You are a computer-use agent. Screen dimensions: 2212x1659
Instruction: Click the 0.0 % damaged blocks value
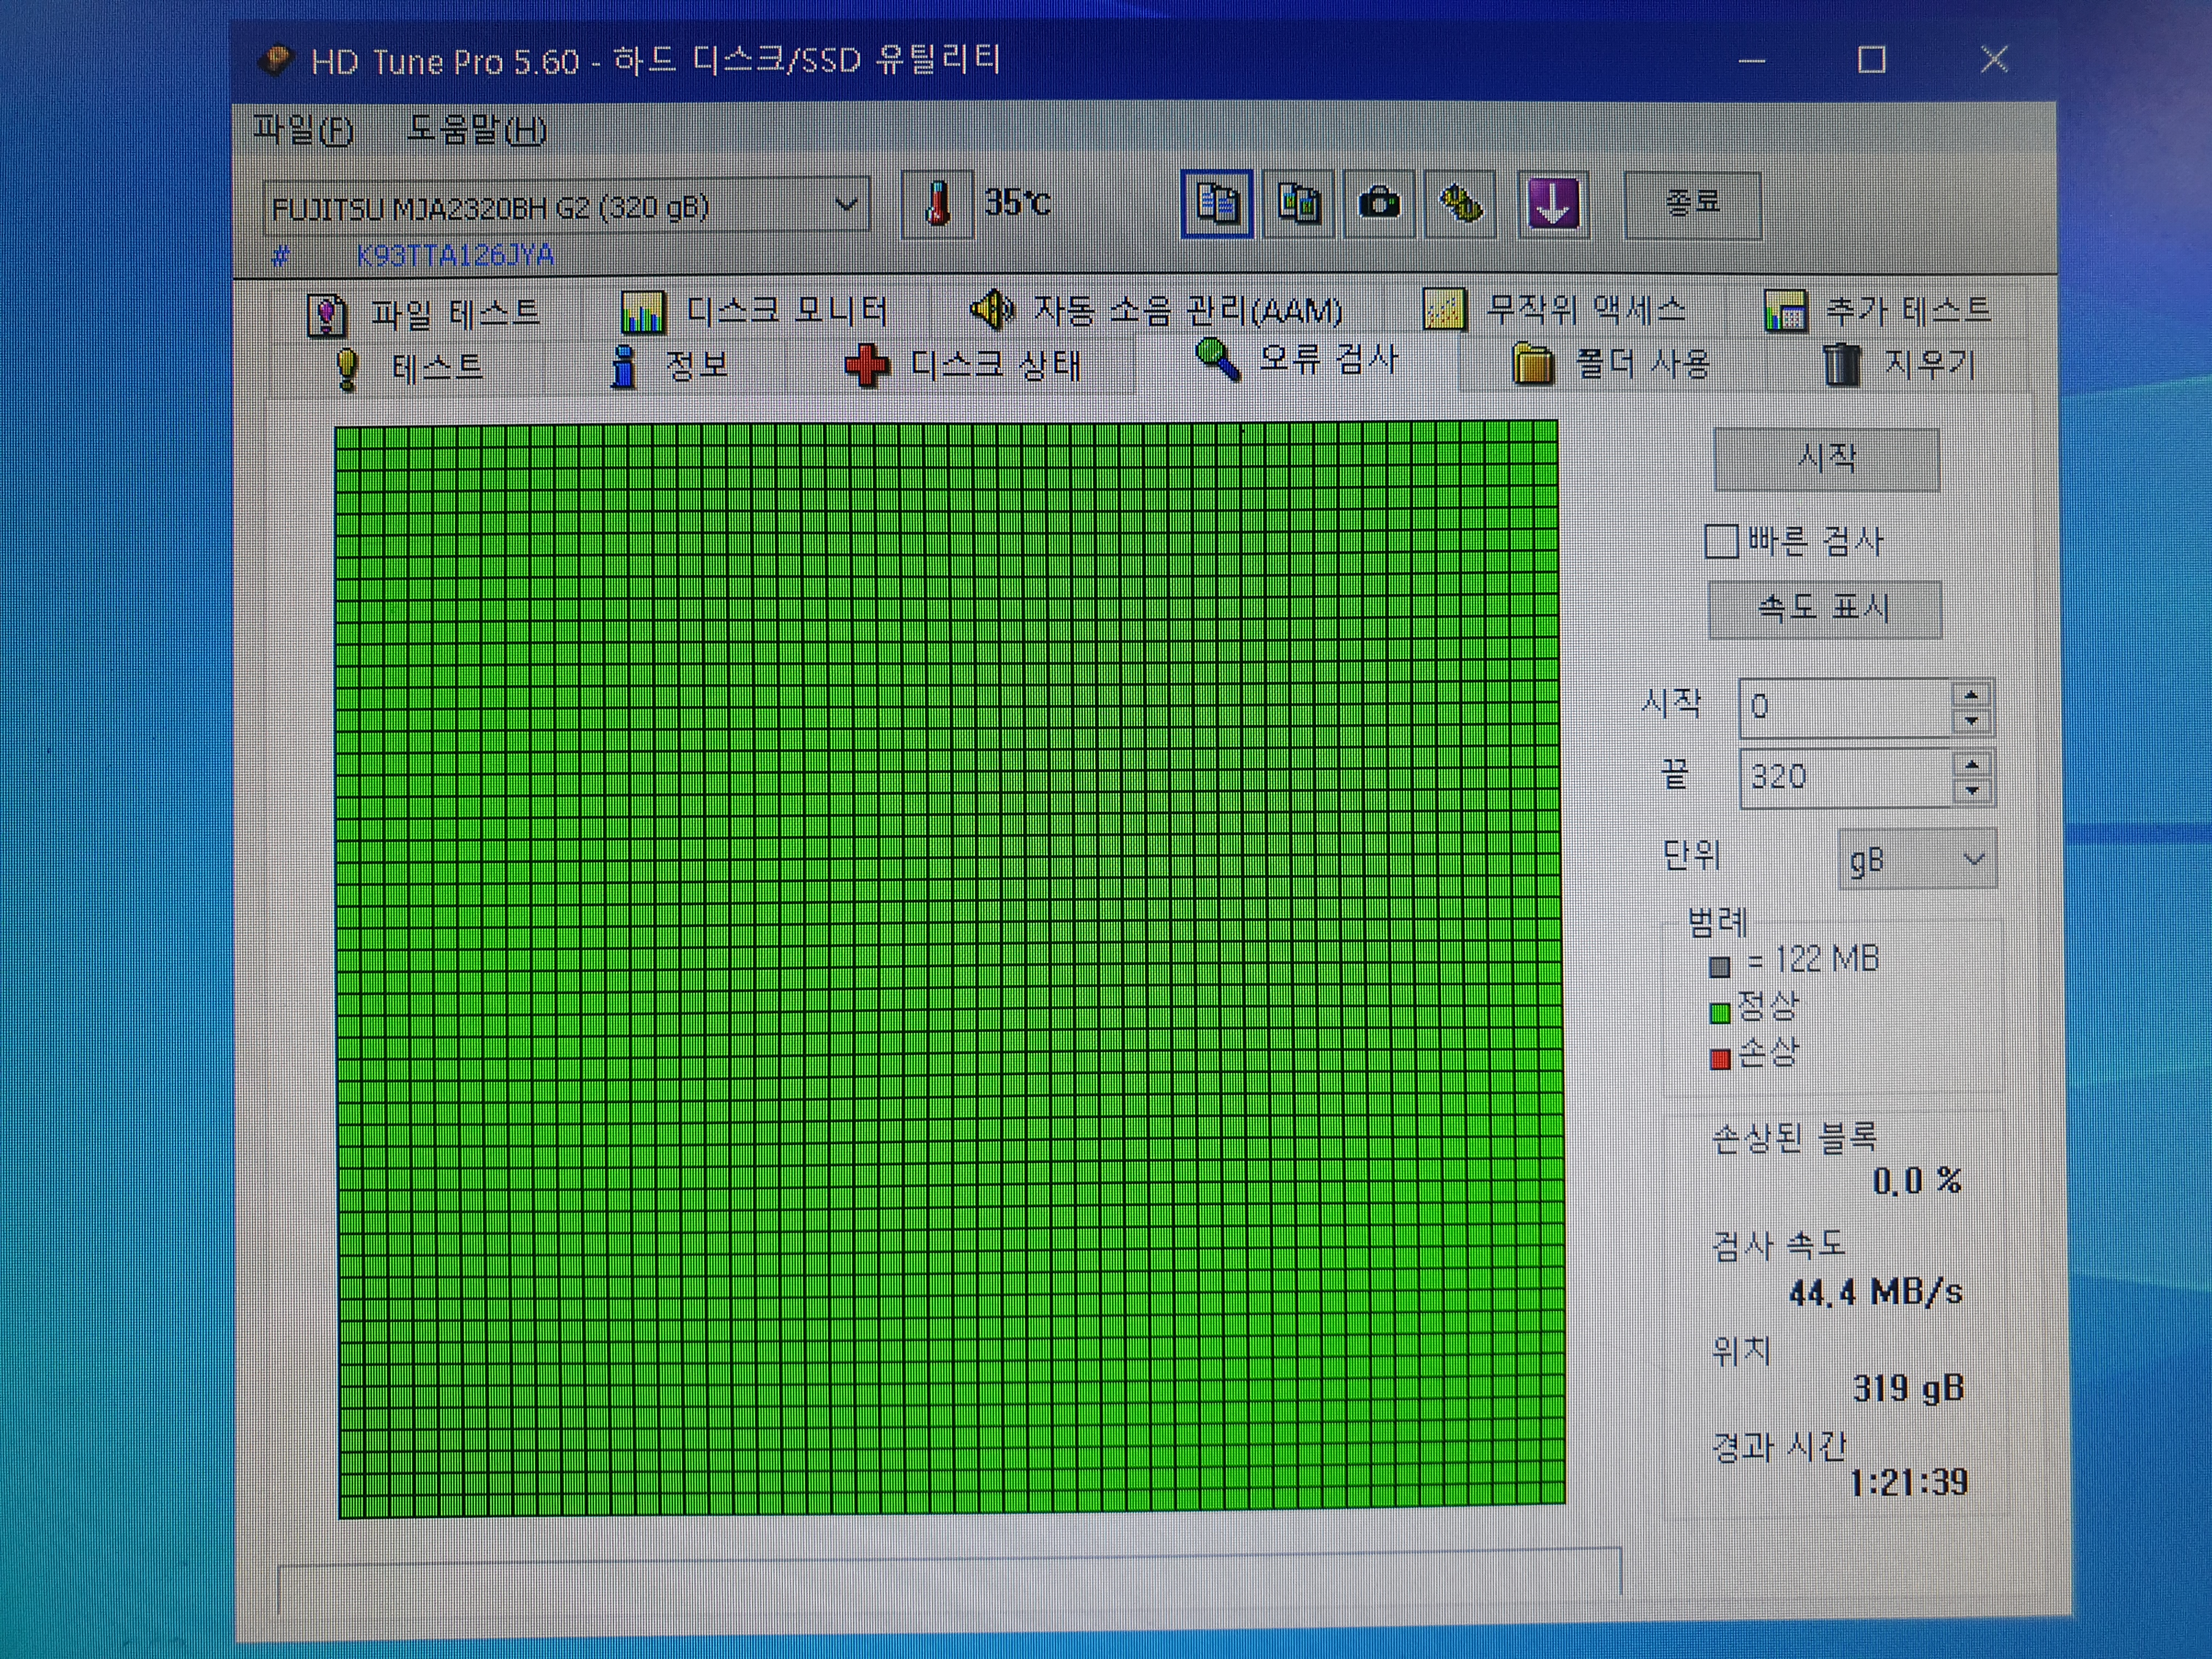click(x=1917, y=1181)
